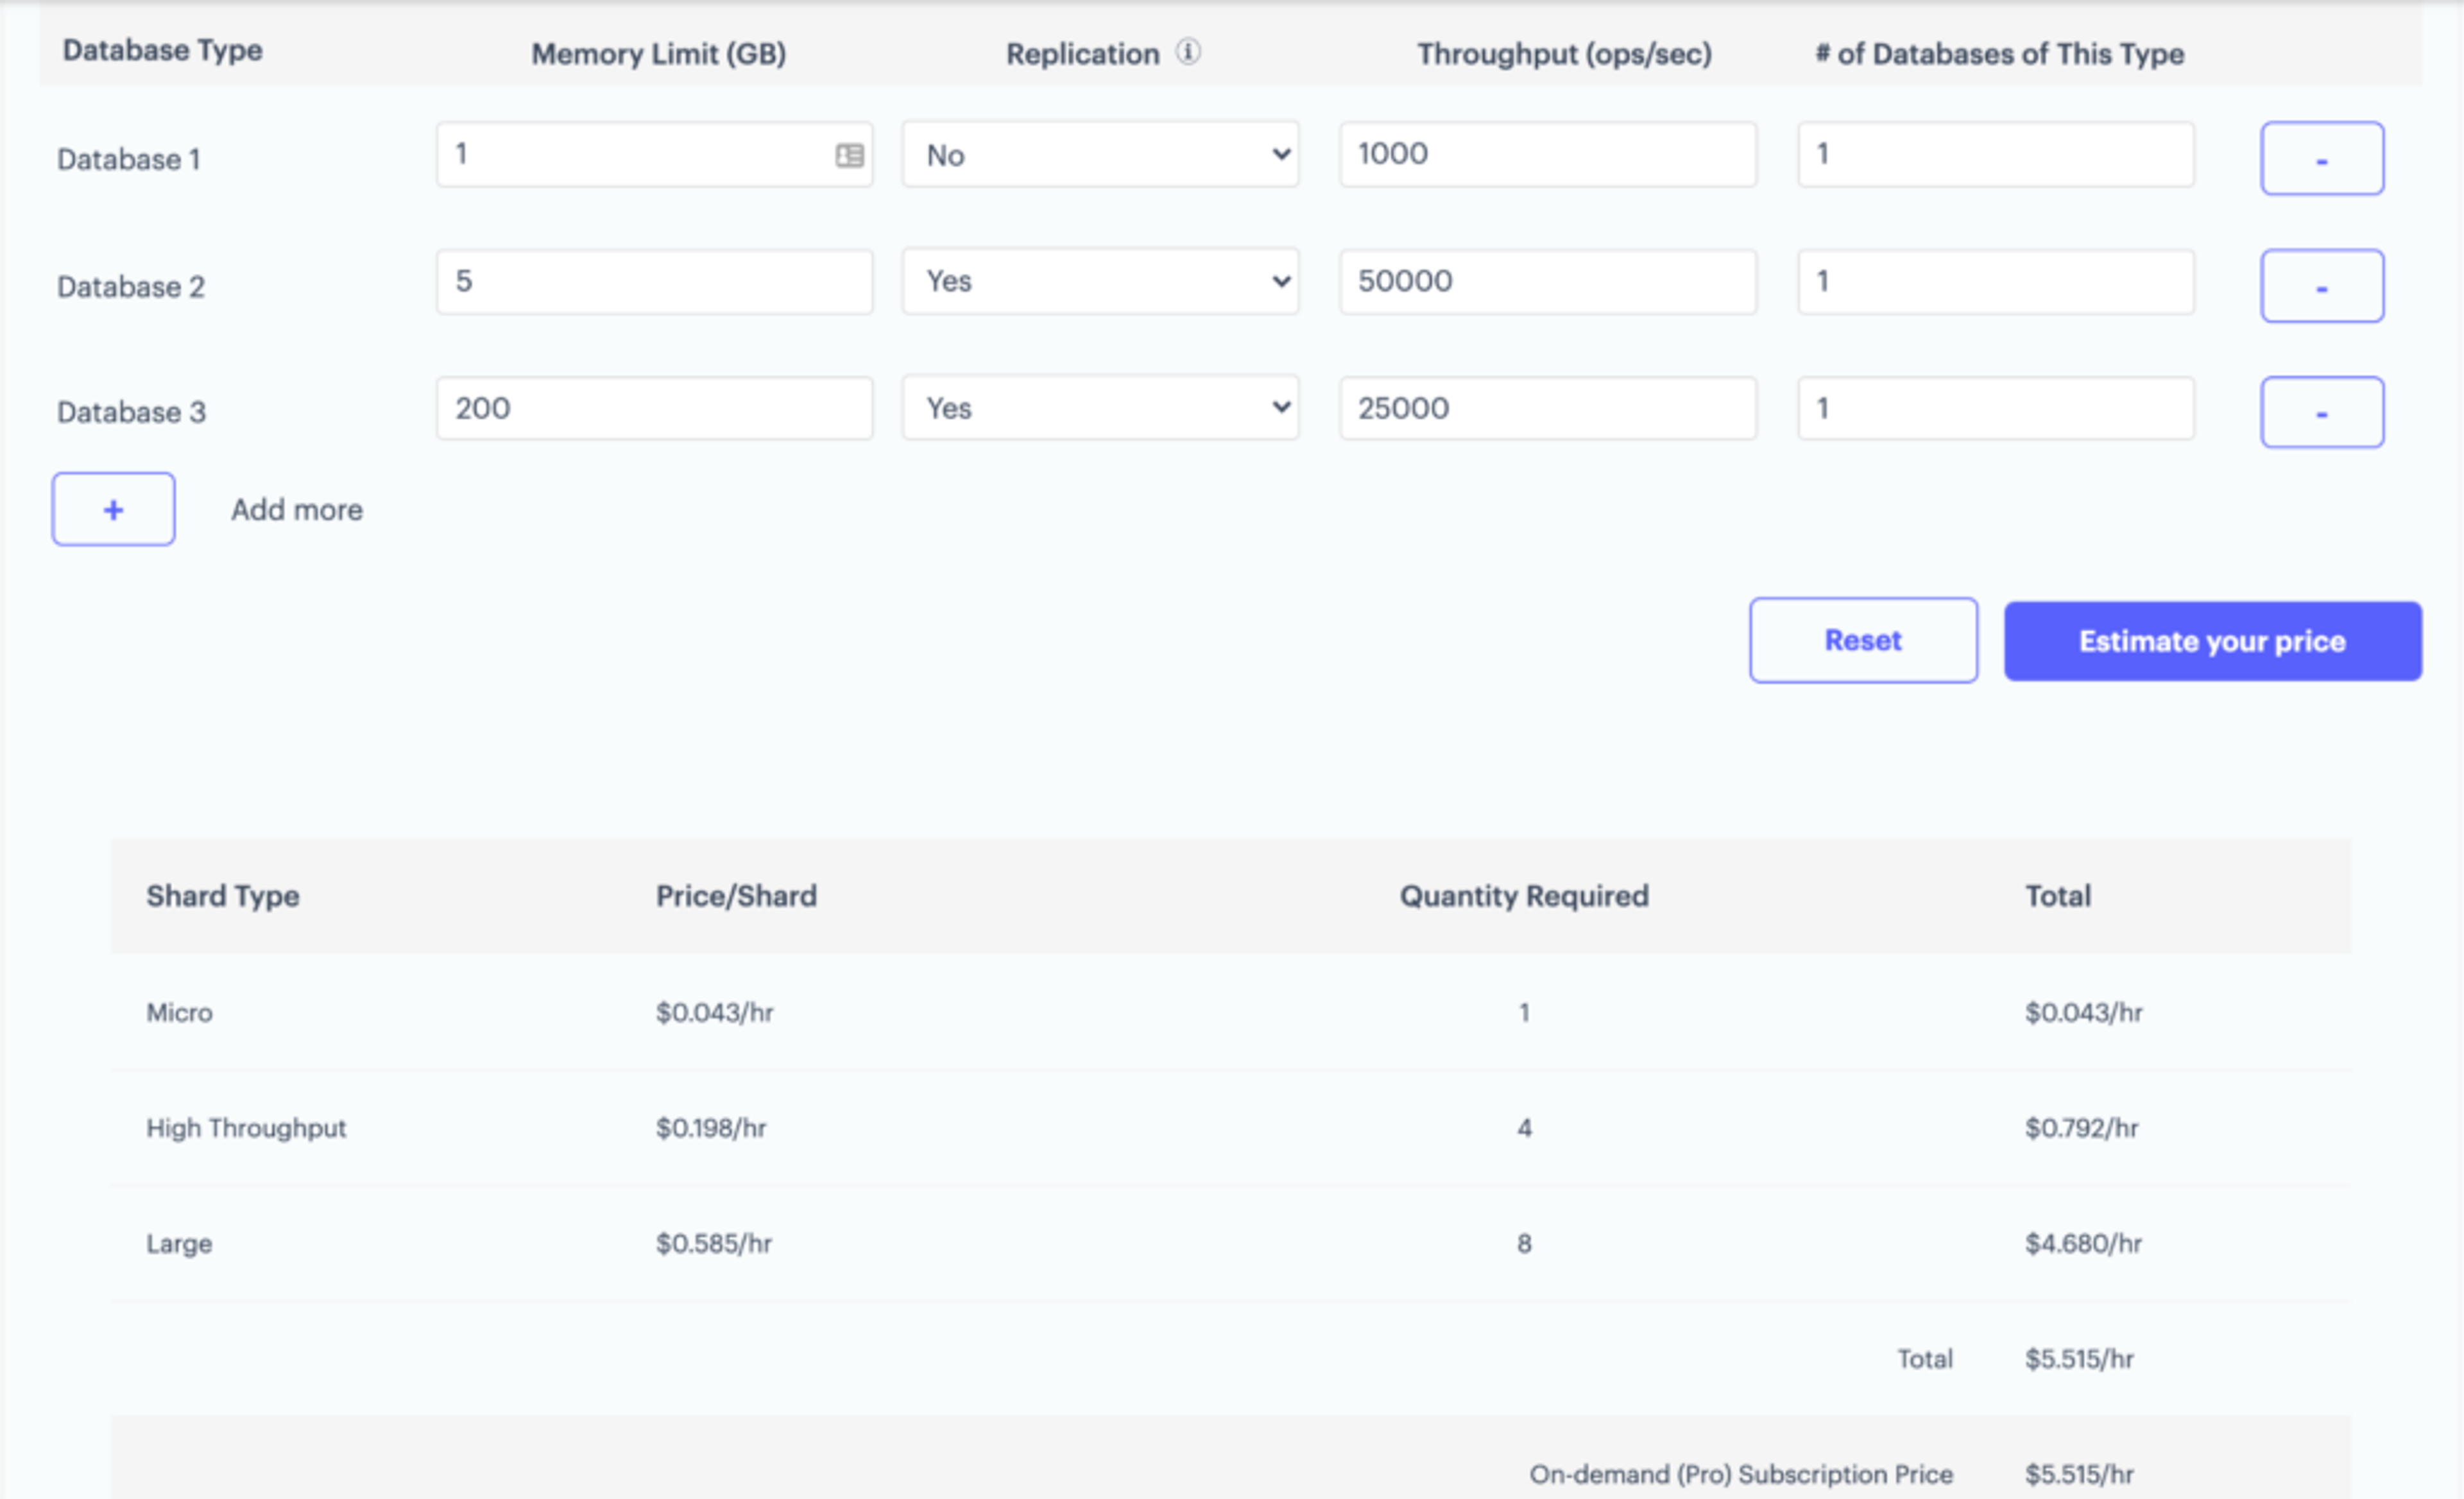Click Database 3 Throughput field showing 25000
The width and height of the screenshot is (2464, 1499).
[1547, 408]
